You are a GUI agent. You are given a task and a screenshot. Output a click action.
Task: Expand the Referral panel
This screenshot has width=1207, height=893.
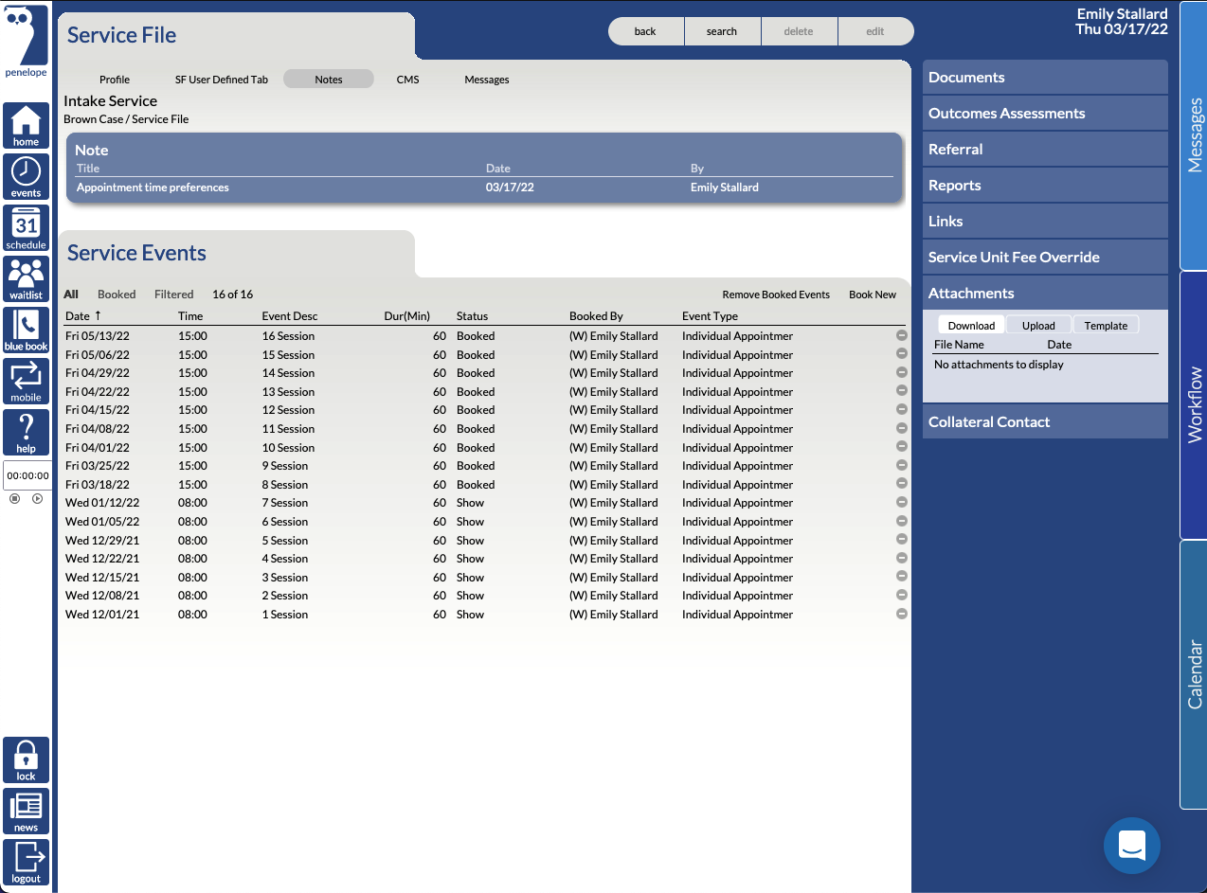(1045, 150)
